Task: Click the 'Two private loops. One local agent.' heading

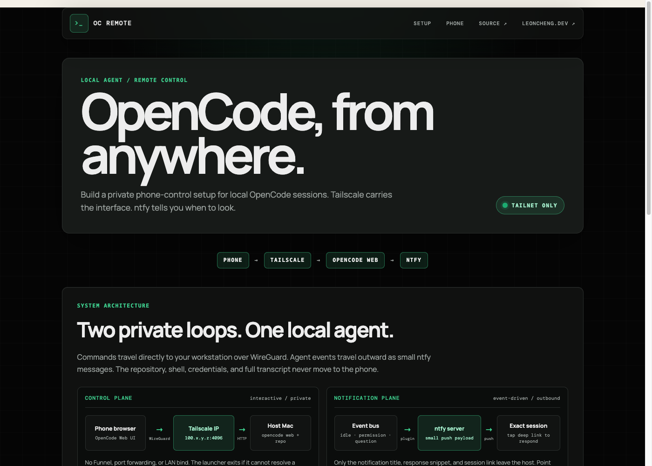Action: click(x=235, y=330)
